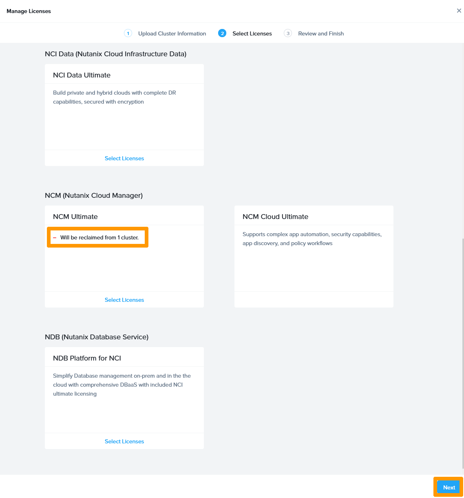Open Select Licenses under NCM Ultimate
464x498 pixels.
coord(124,300)
